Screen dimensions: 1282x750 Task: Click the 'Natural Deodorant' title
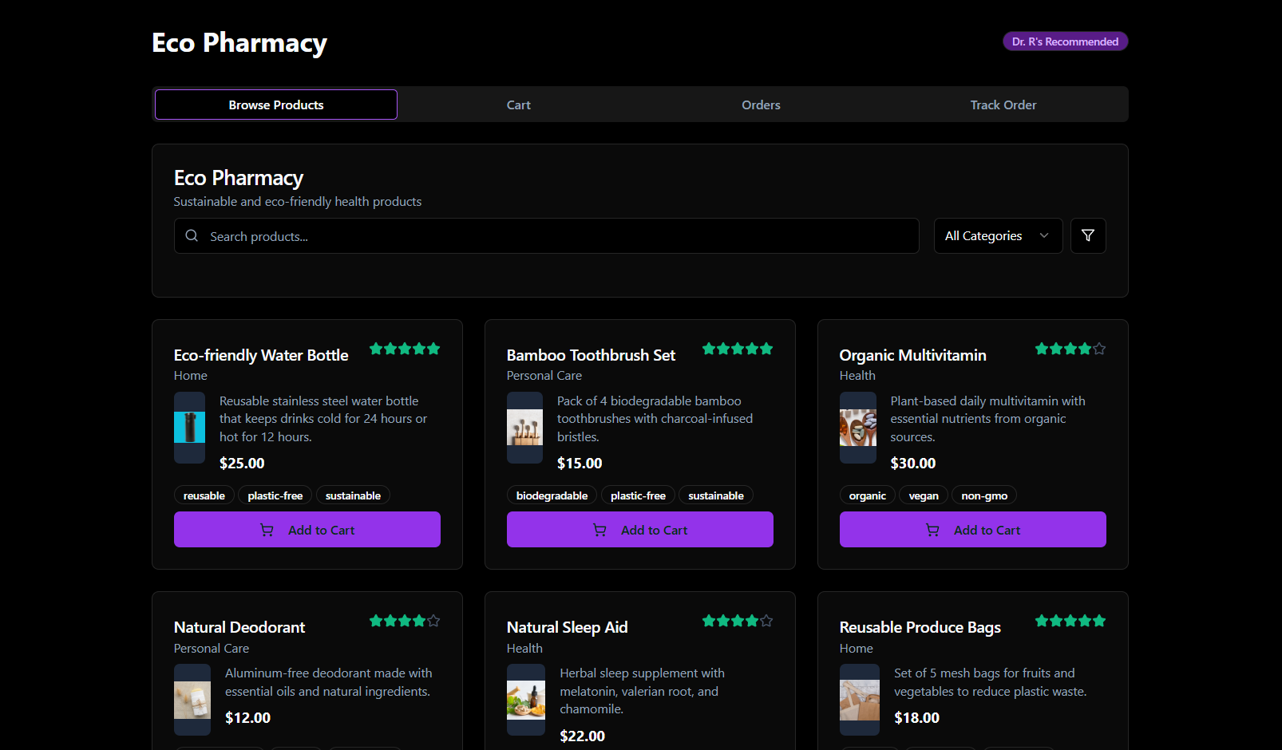click(239, 627)
